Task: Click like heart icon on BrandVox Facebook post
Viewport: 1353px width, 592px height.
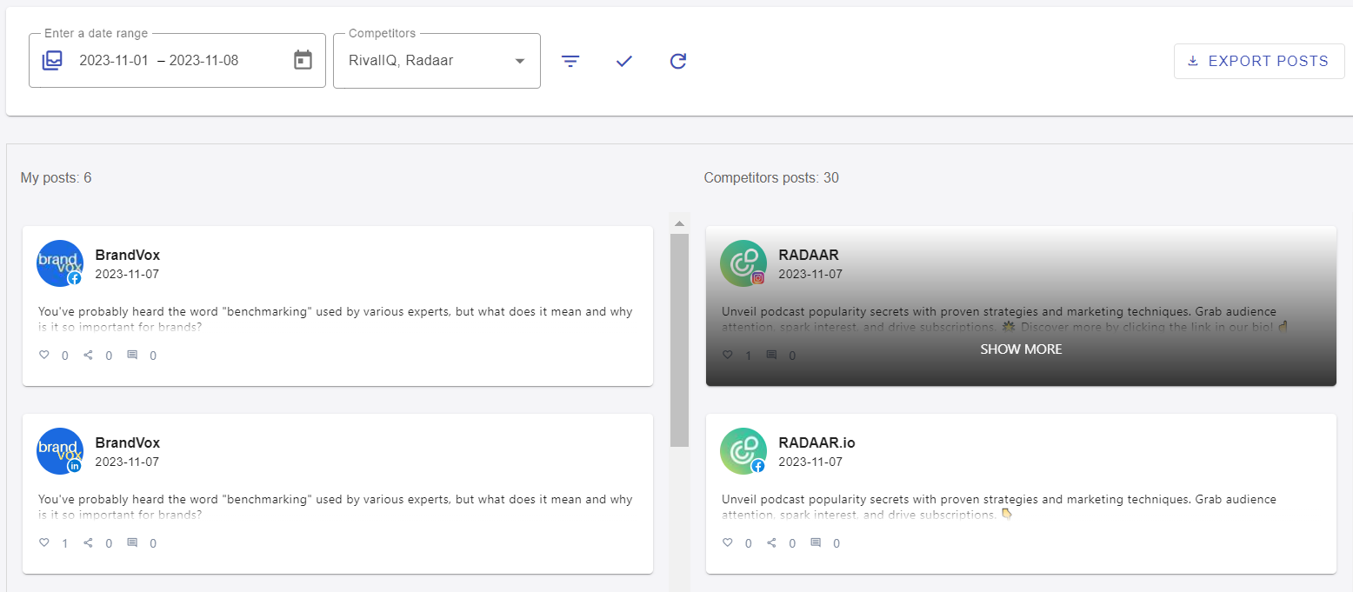Action: click(x=44, y=355)
